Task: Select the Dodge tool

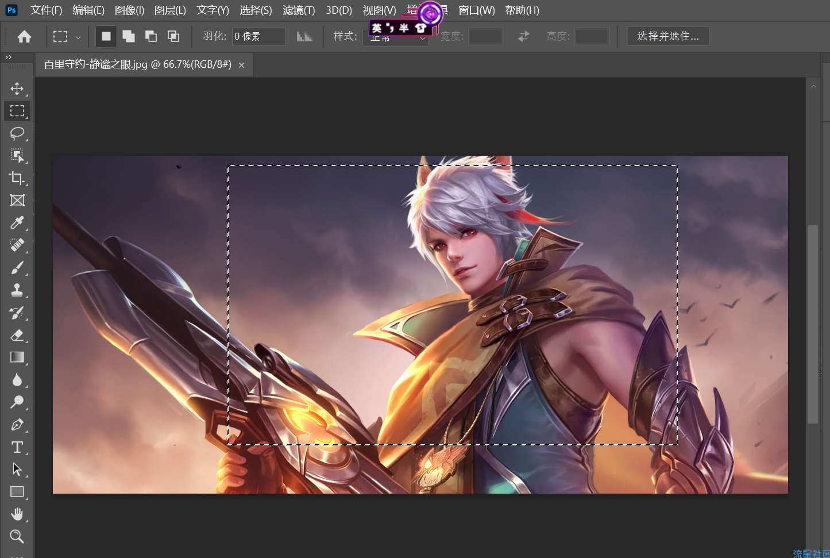Action: 17,402
